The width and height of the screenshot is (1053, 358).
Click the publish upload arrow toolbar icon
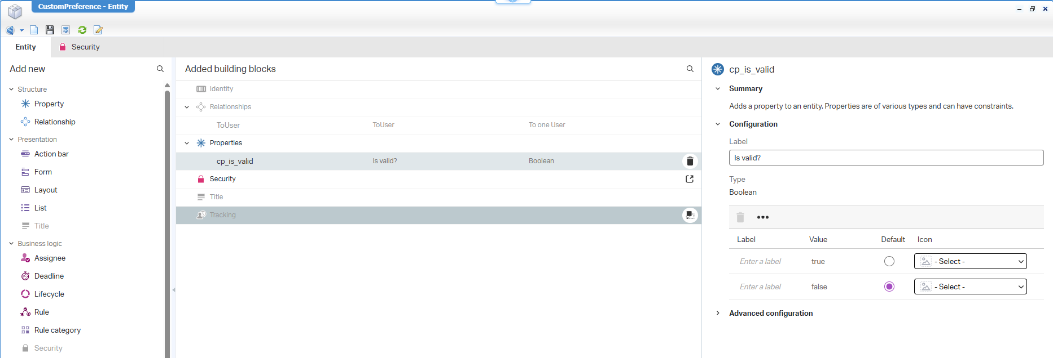coord(66,30)
